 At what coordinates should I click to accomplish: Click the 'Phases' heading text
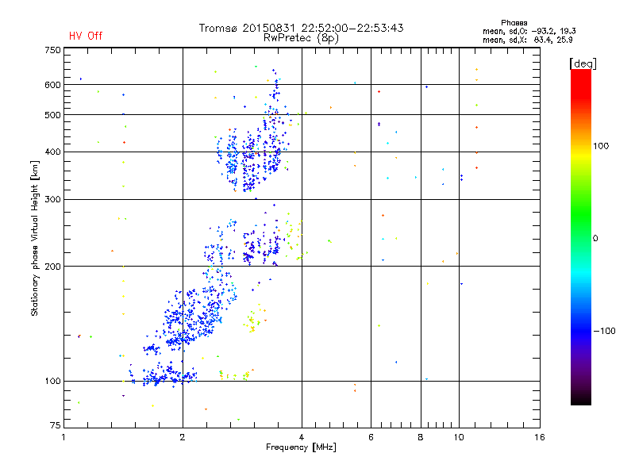coord(514,23)
